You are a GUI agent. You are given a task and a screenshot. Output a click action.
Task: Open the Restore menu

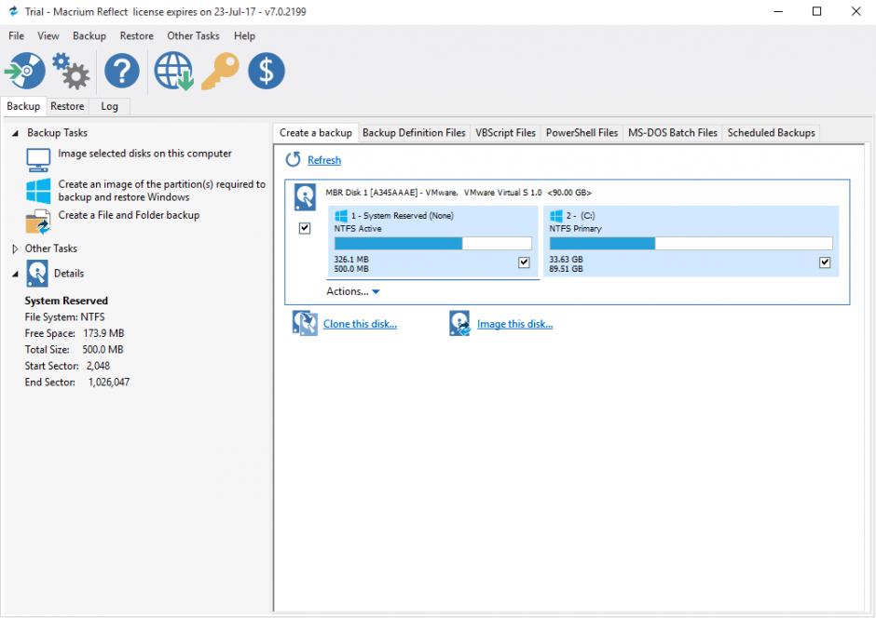[136, 35]
